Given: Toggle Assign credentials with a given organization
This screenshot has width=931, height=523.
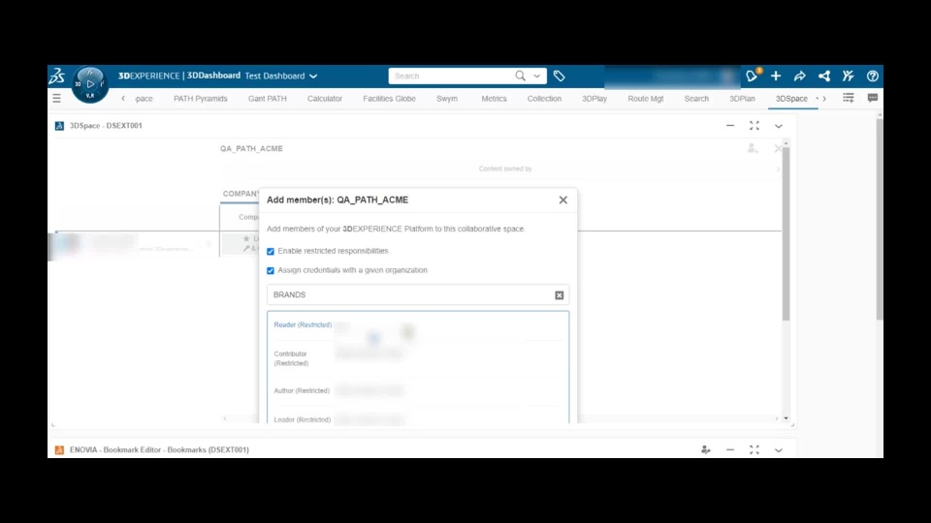Looking at the screenshot, I should point(271,270).
